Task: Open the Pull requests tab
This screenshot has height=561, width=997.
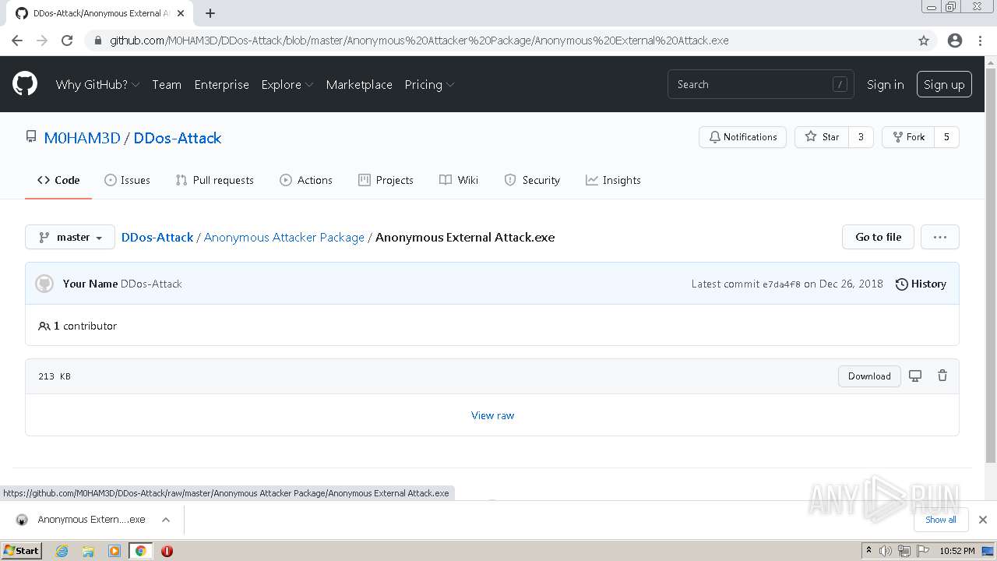Action: 214,180
